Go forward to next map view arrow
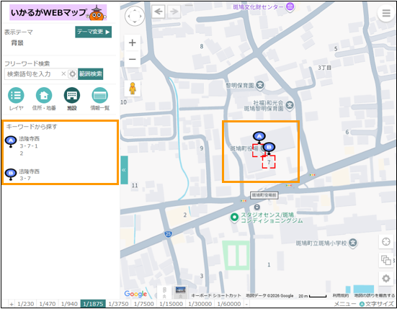The width and height of the screenshot is (397, 309). click(174, 12)
